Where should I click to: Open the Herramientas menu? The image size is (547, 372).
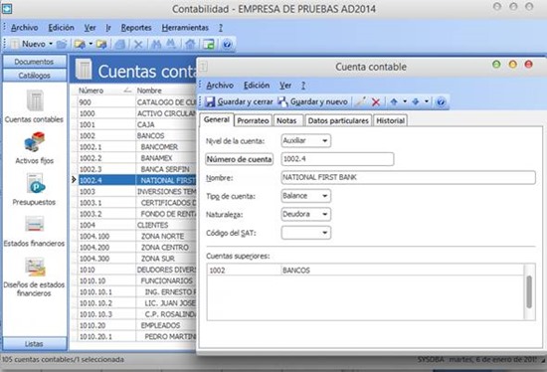[185, 28]
